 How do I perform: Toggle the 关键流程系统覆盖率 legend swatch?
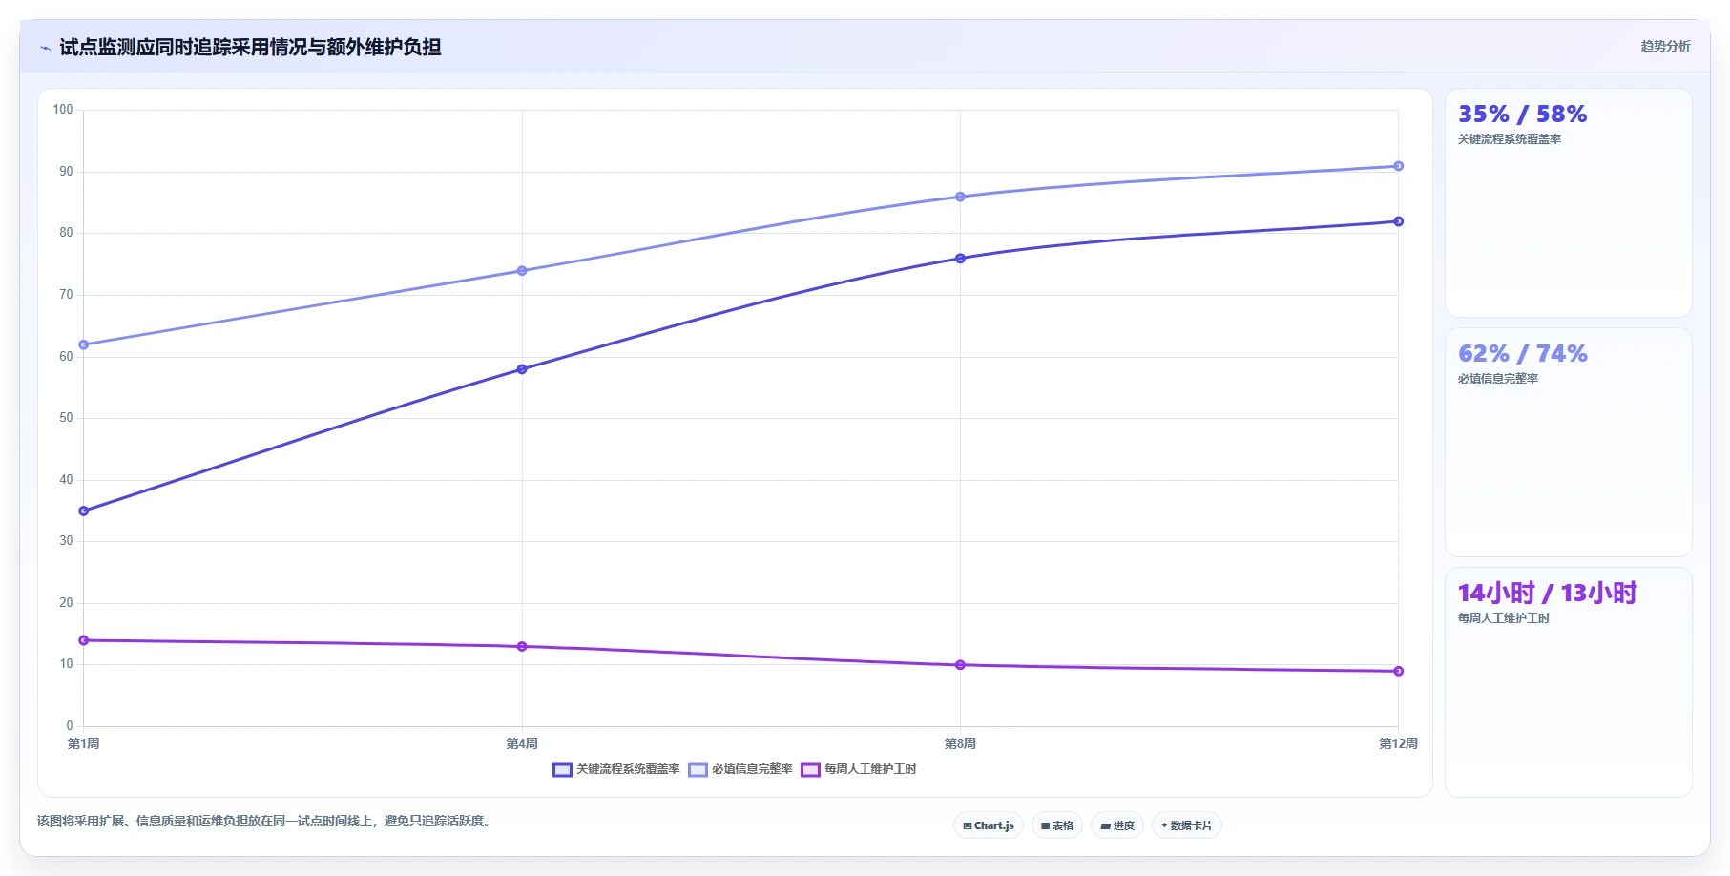562,769
